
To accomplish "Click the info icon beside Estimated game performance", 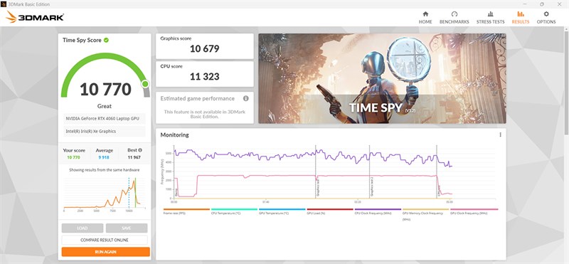I will pos(245,98).
